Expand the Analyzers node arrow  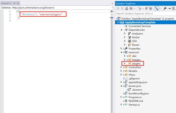point(125,33)
